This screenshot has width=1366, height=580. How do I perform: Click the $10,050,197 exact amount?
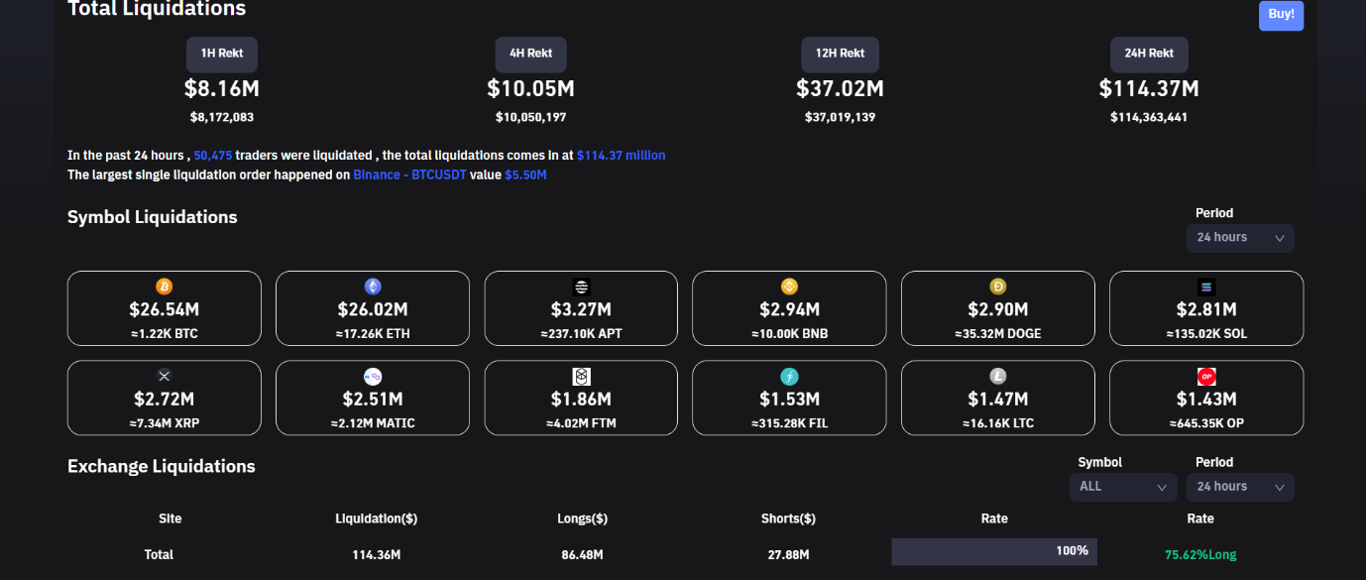pyautogui.click(x=531, y=117)
